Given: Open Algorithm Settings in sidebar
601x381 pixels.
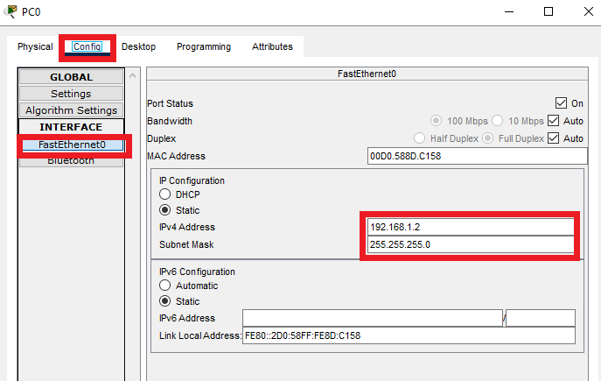Looking at the screenshot, I should tap(71, 110).
